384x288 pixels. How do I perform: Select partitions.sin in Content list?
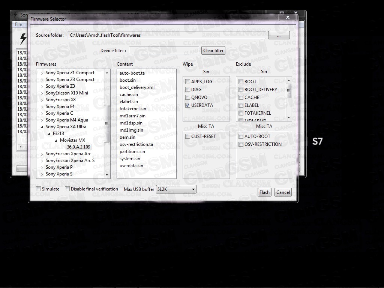tap(132, 151)
